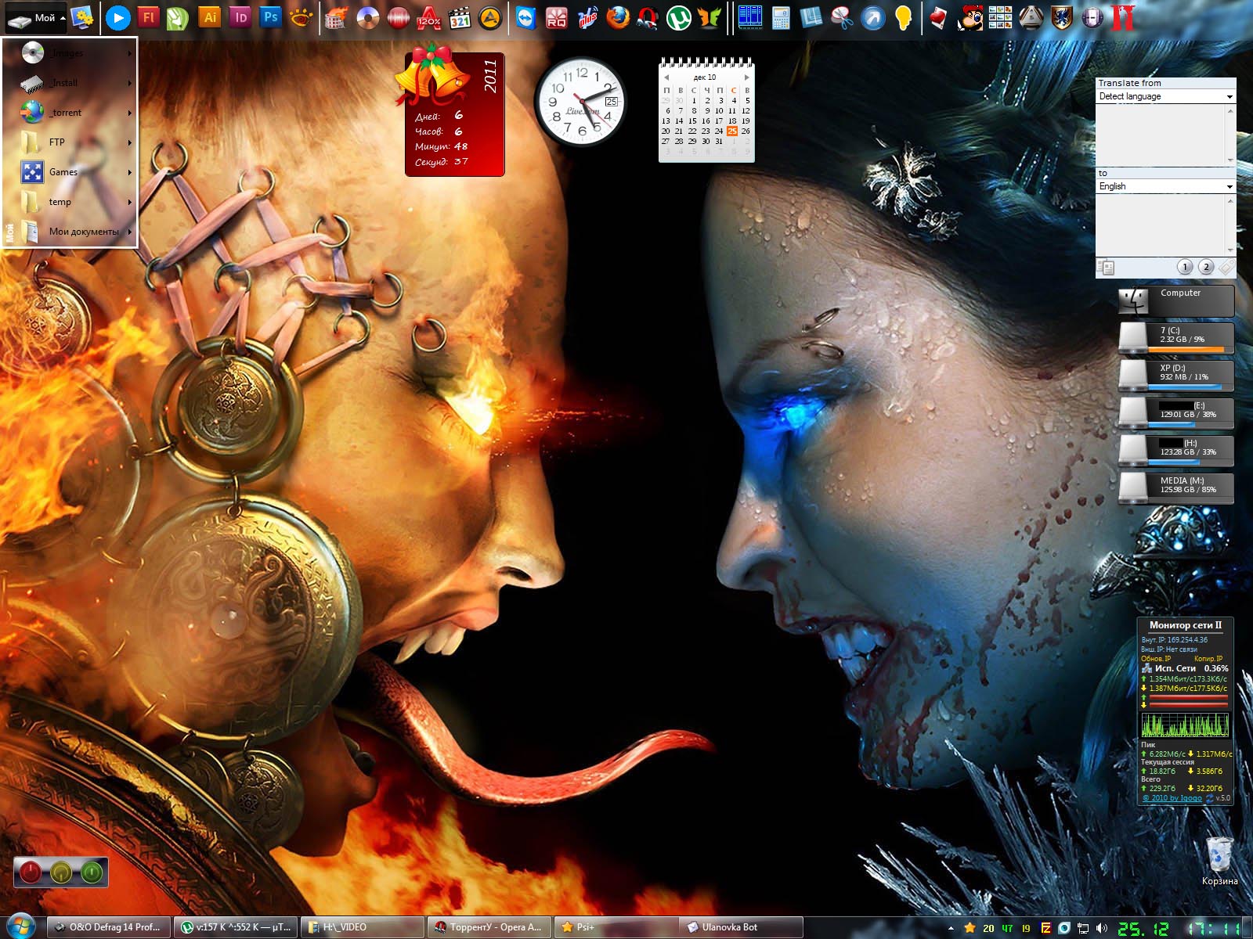Launch Mozilla Firefox from dock
This screenshot has width=1253, height=939.
click(618, 17)
